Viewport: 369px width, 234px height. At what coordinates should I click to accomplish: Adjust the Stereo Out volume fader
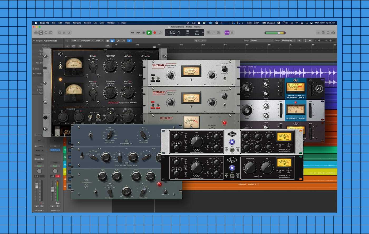pyautogui.click(x=52, y=189)
